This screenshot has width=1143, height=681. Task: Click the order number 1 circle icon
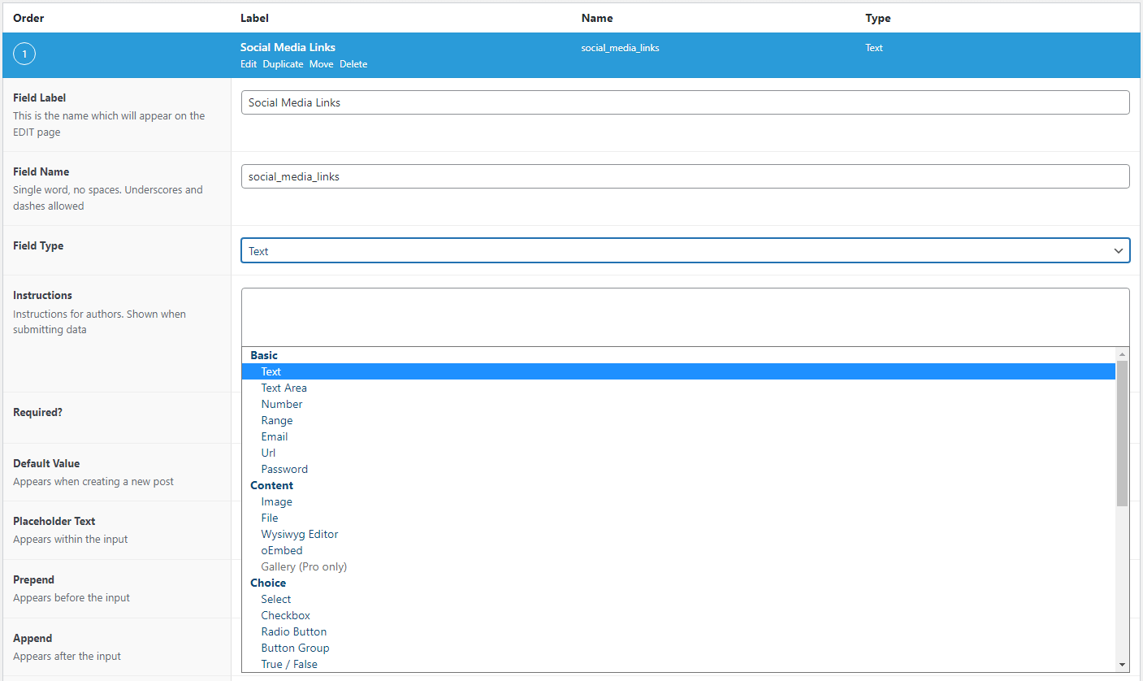click(x=24, y=54)
